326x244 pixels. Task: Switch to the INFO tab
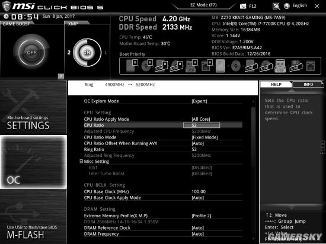pos(308,84)
